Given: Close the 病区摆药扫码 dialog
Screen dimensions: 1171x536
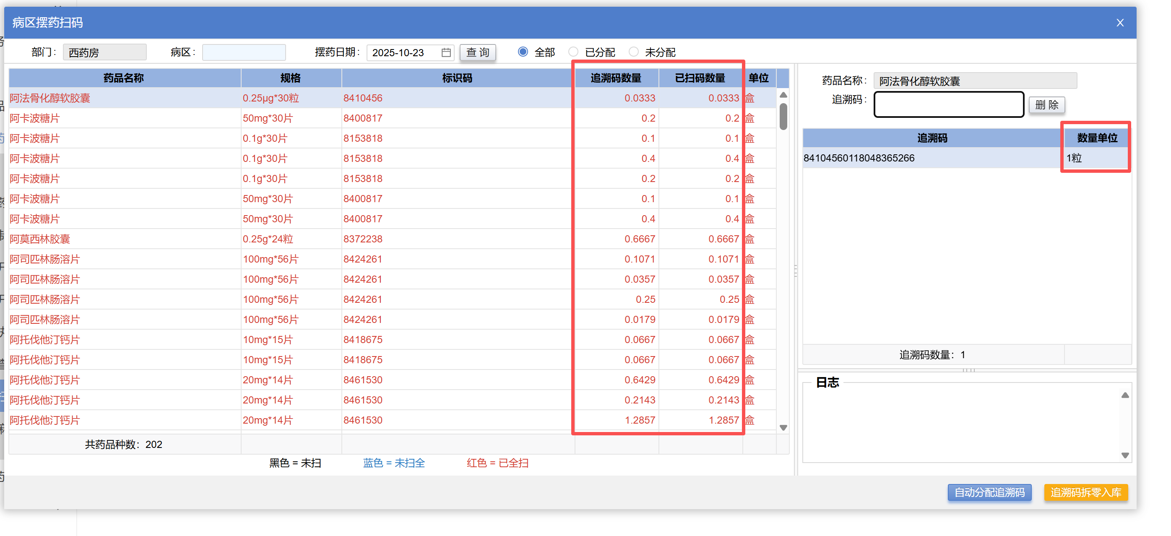Looking at the screenshot, I should tap(1120, 23).
